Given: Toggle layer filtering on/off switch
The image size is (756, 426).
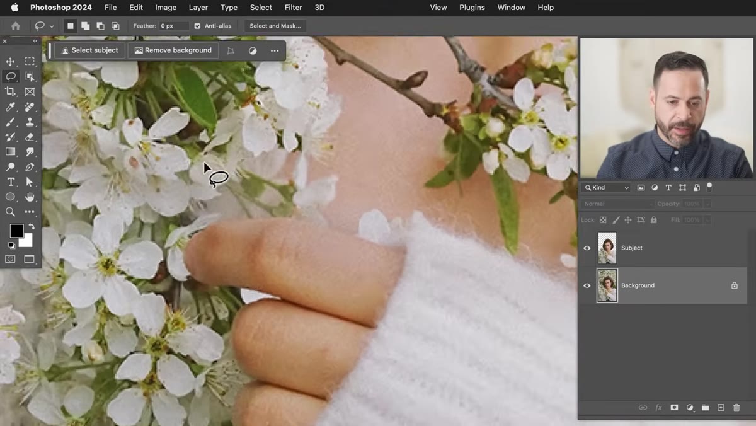Looking at the screenshot, I should coord(709,187).
